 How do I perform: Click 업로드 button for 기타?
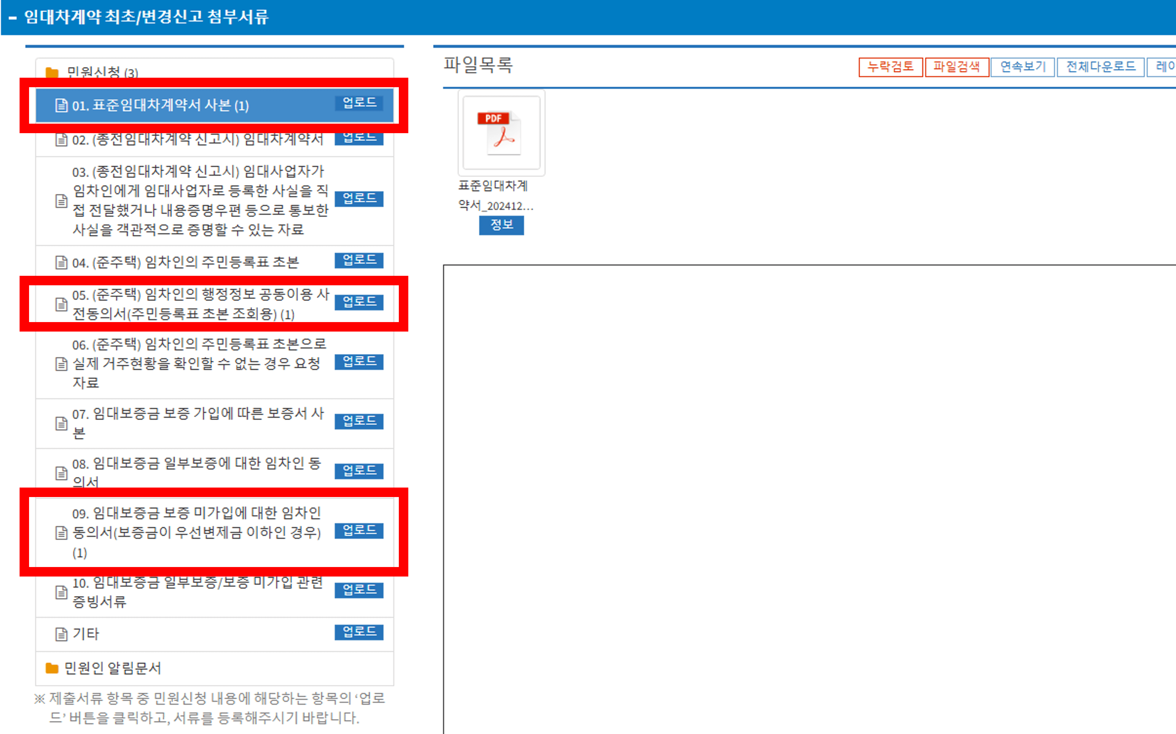(x=359, y=632)
